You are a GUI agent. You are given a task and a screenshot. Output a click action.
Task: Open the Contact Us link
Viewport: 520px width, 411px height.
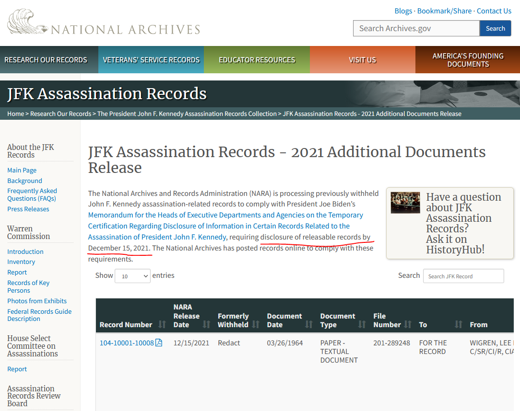[494, 11]
